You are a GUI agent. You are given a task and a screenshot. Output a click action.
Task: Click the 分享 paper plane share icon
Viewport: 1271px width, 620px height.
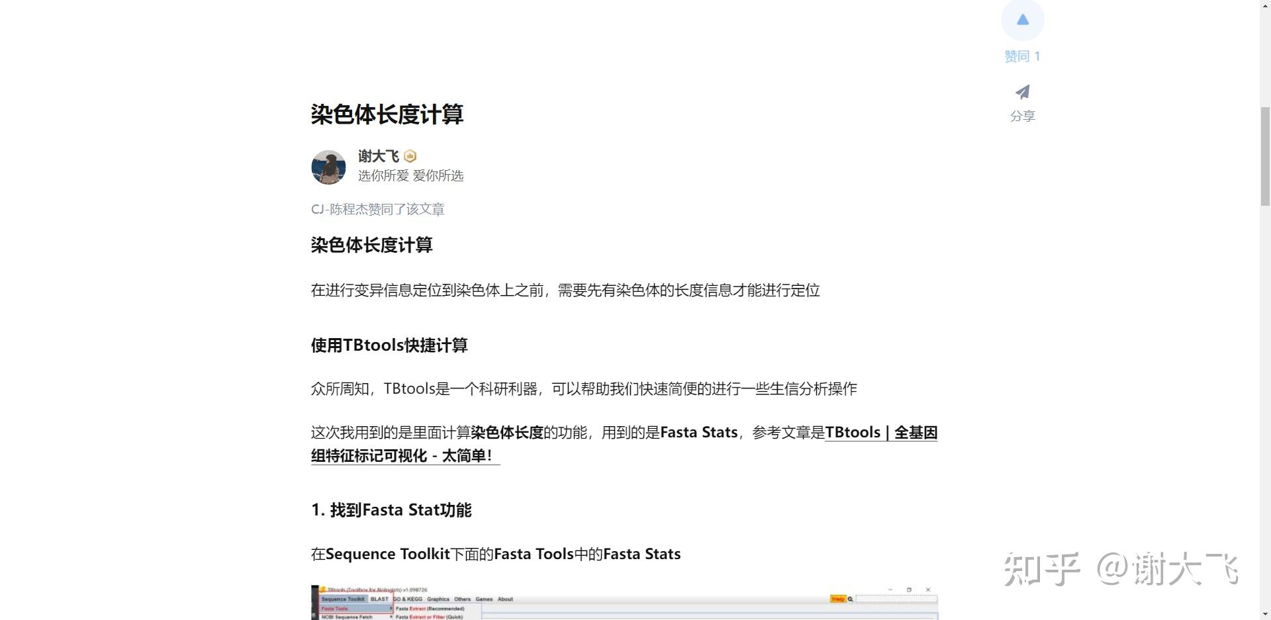[x=1023, y=92]
